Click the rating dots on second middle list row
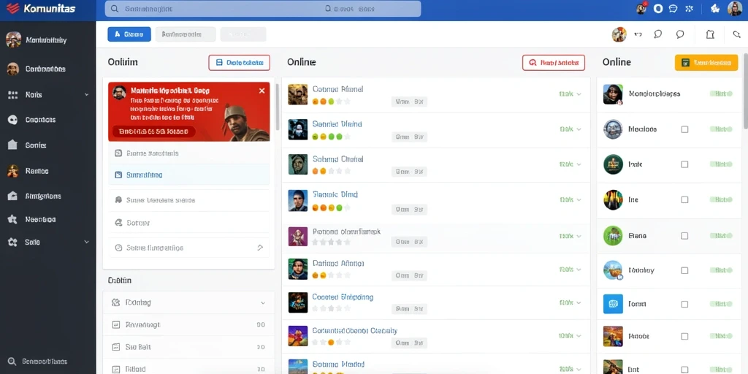 [x=331, y=137]
